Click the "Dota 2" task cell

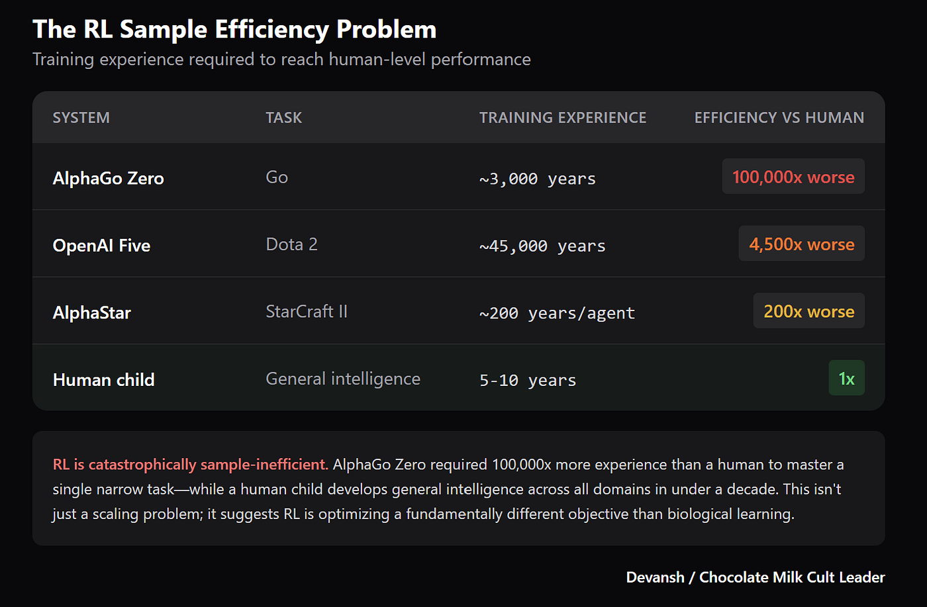point(291,244)
